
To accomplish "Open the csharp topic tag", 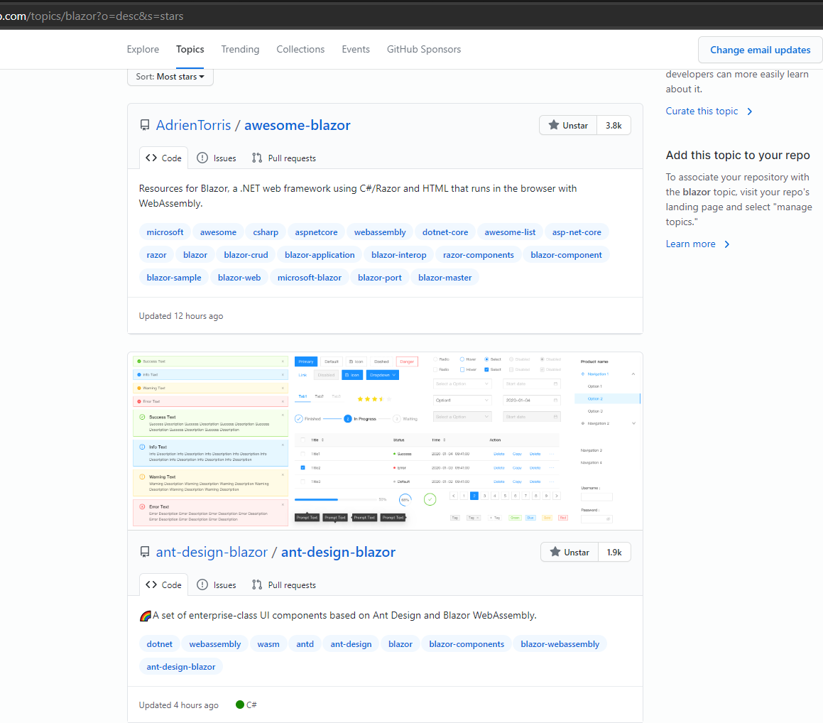I will 266,232.
